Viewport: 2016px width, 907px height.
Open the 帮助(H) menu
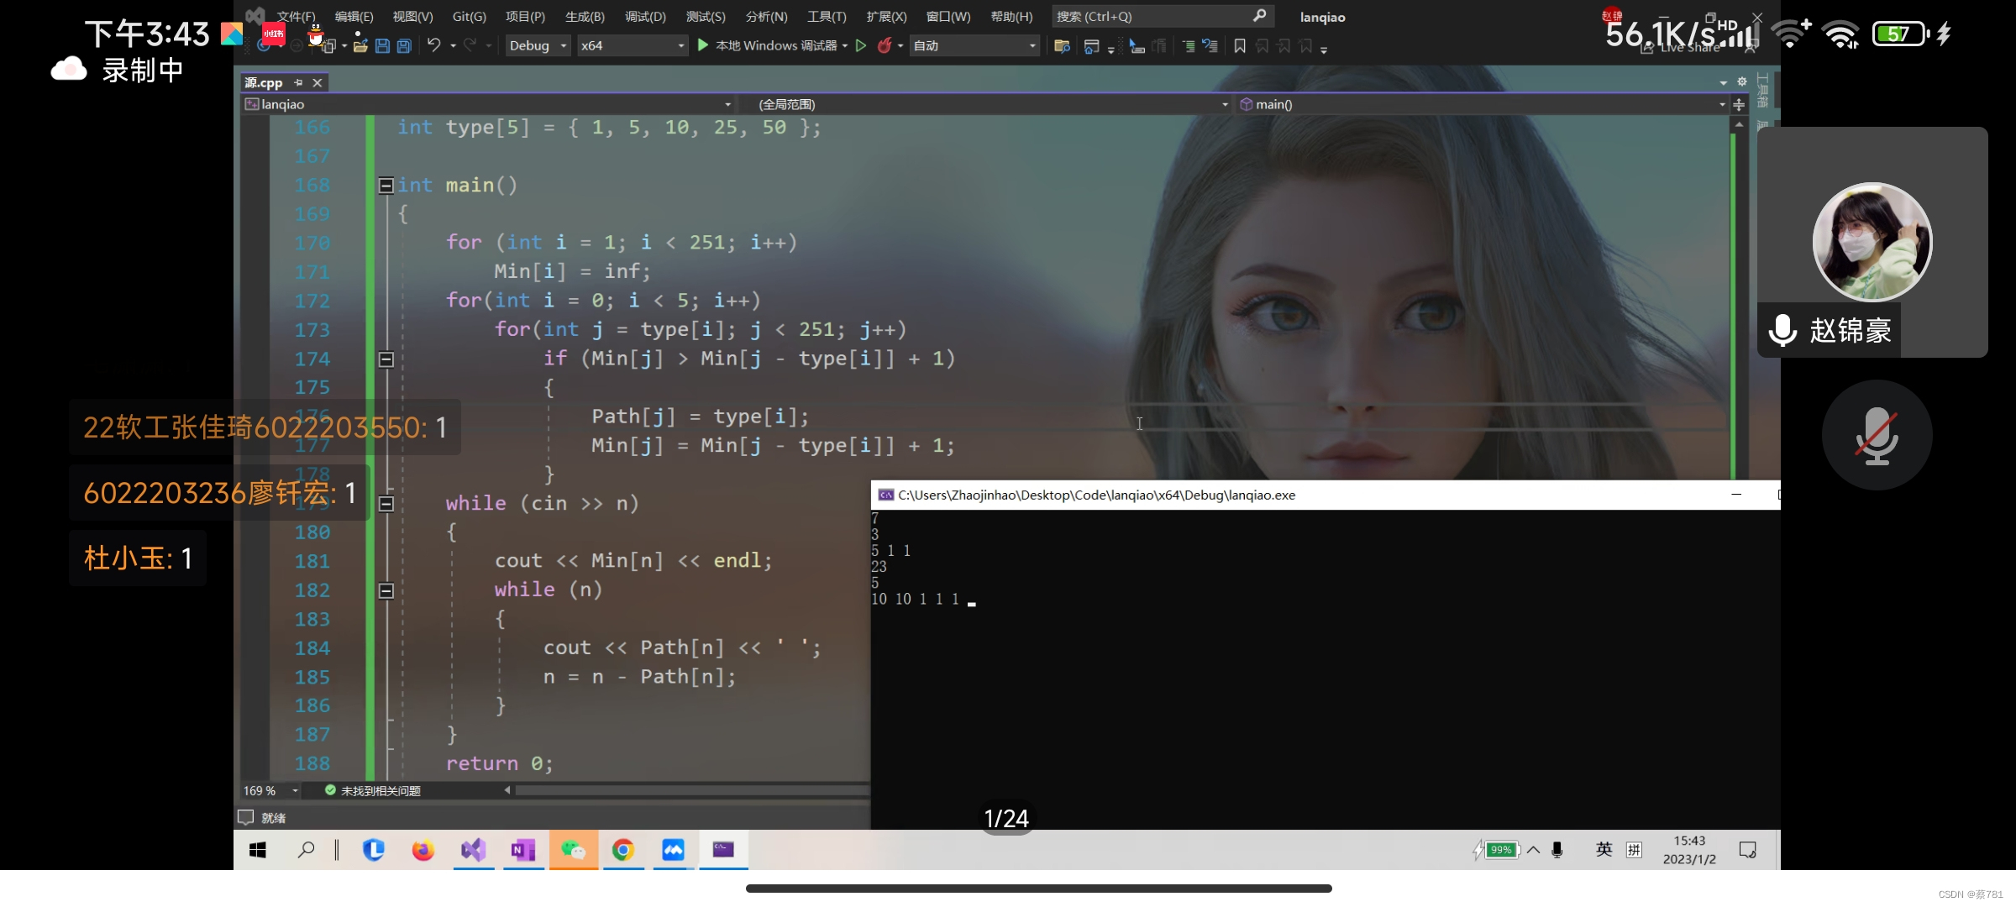[1011, 17]
